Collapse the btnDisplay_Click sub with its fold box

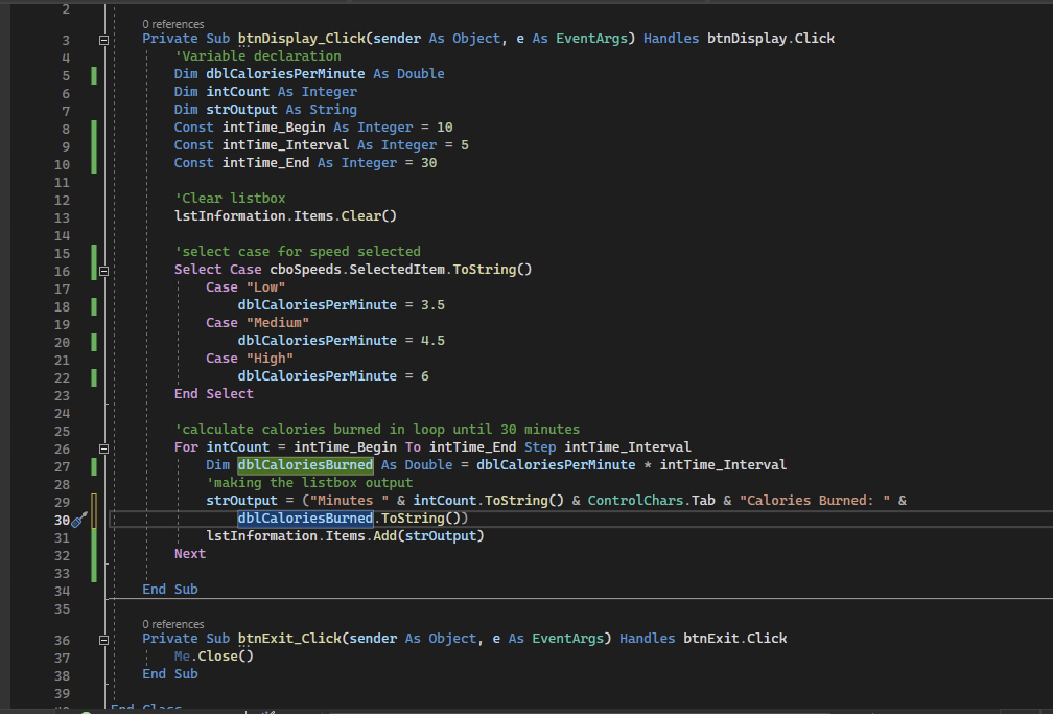pos(103,39)
